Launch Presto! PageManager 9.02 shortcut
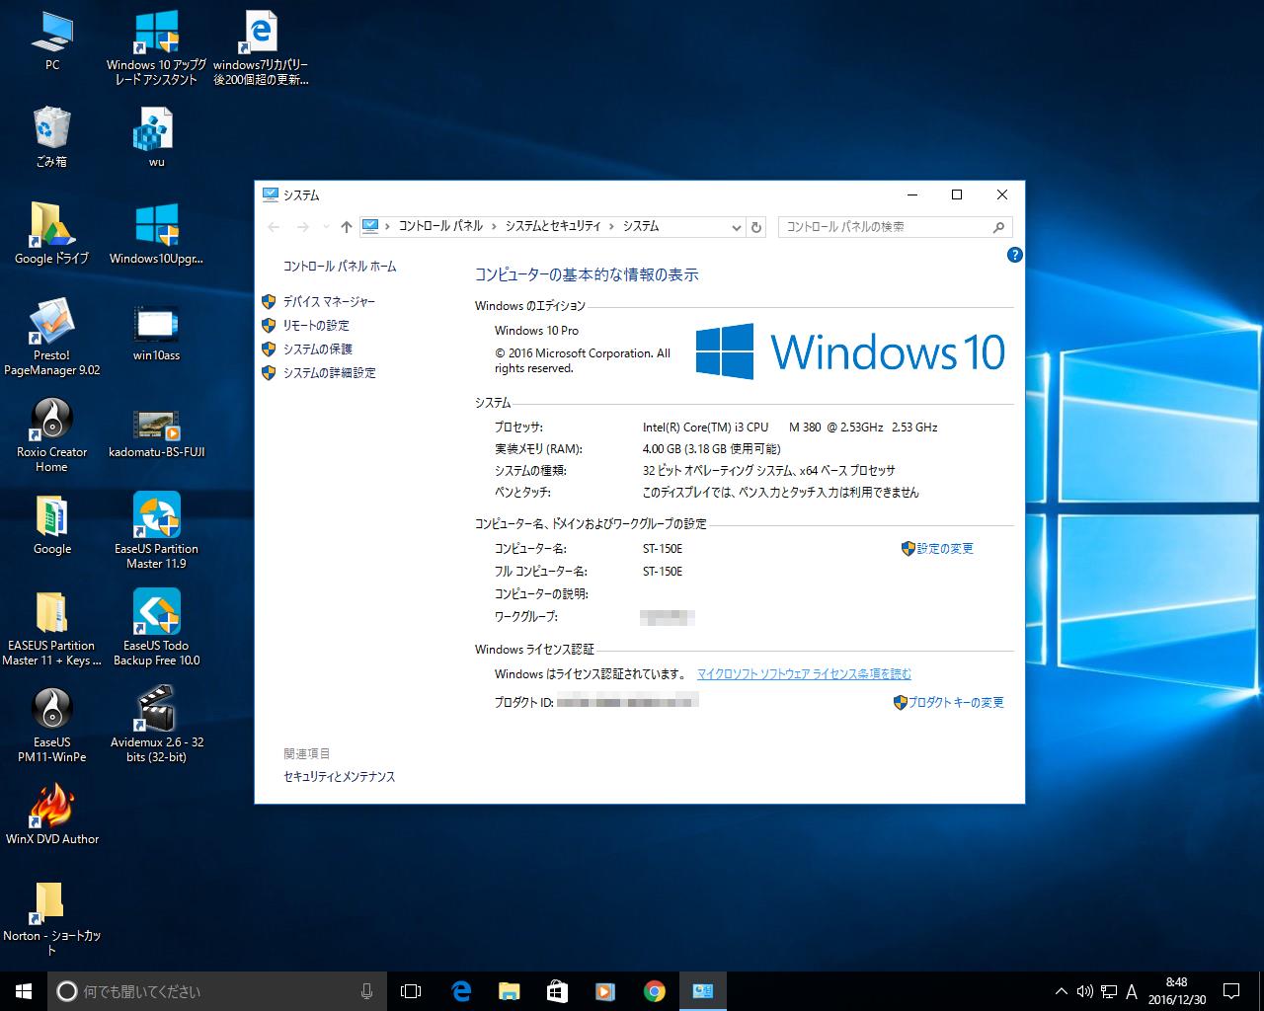This screenshot has width=1264, height=1011. click(51, 338)
